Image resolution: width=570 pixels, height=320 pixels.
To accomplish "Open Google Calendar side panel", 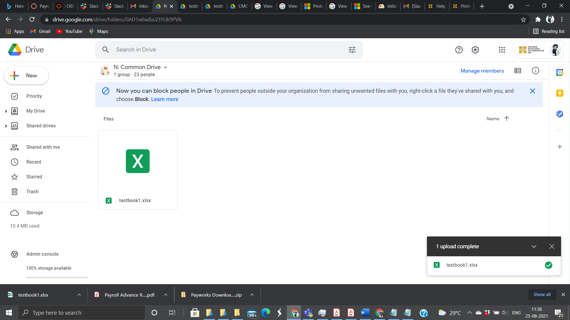I will click(x=560, y=72).
